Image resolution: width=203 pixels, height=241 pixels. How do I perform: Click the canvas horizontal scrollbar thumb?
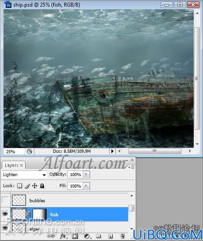[155, 151]
